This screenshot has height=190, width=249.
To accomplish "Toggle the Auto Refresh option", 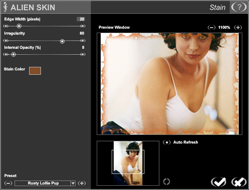I will click(x=167, y=142).
